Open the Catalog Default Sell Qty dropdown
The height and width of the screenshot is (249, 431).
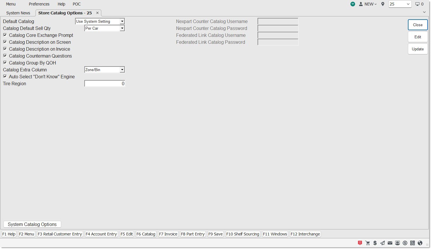pyautogui.click(x=122, y=28)
